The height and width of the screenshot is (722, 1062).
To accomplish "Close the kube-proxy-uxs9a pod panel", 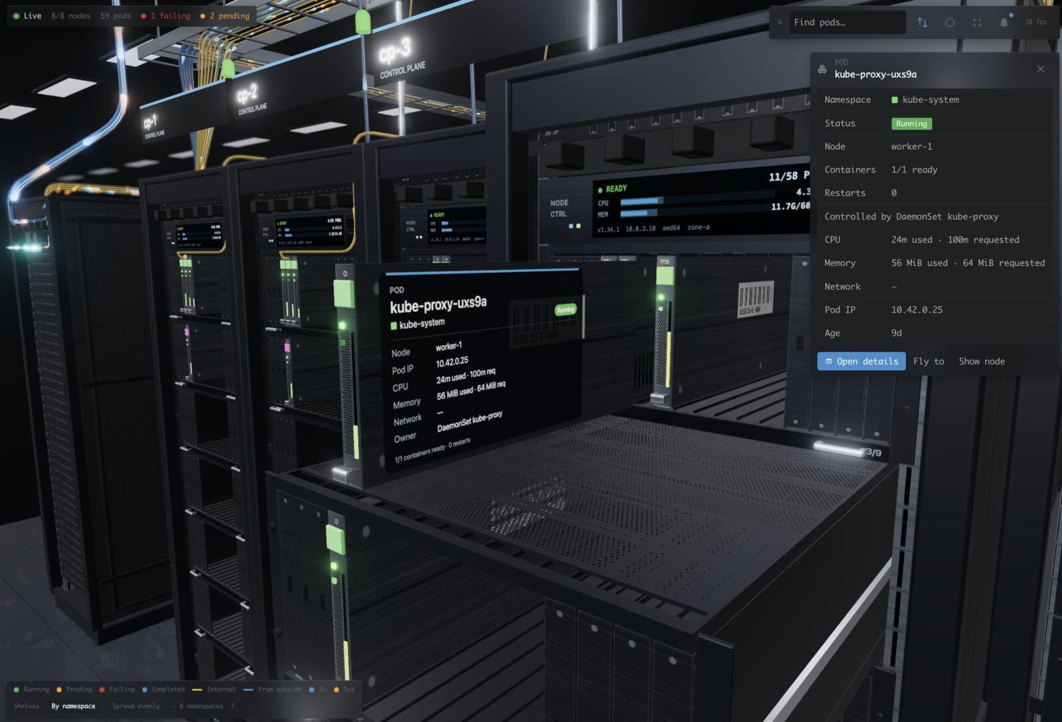I will (x=1040, y=69).
